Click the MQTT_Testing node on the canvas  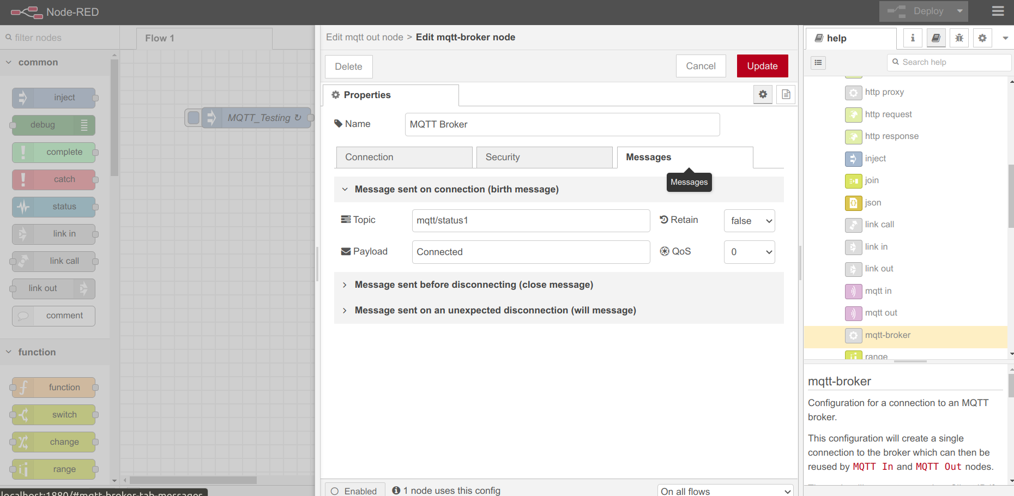click(257, 118)
